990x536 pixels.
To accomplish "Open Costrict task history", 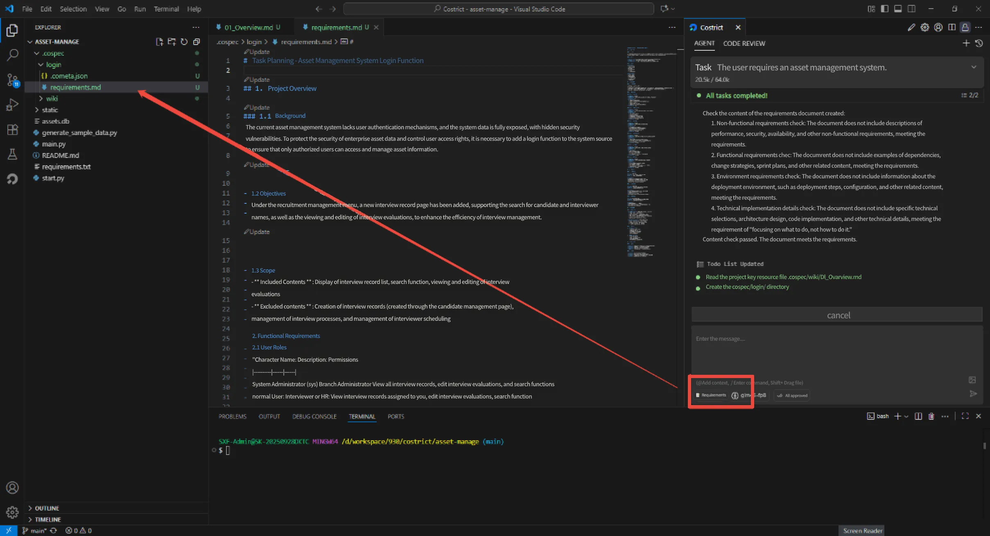I will 979,43.
